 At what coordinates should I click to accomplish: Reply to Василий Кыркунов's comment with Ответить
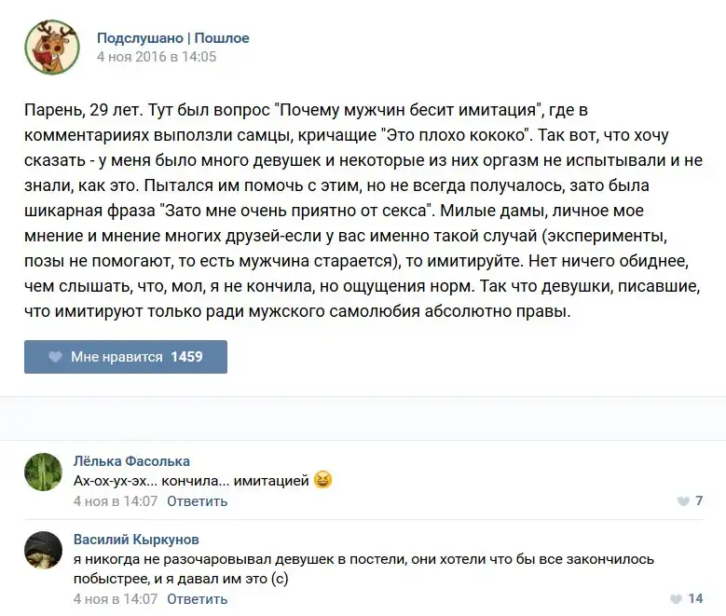click(x=198, y=599)
